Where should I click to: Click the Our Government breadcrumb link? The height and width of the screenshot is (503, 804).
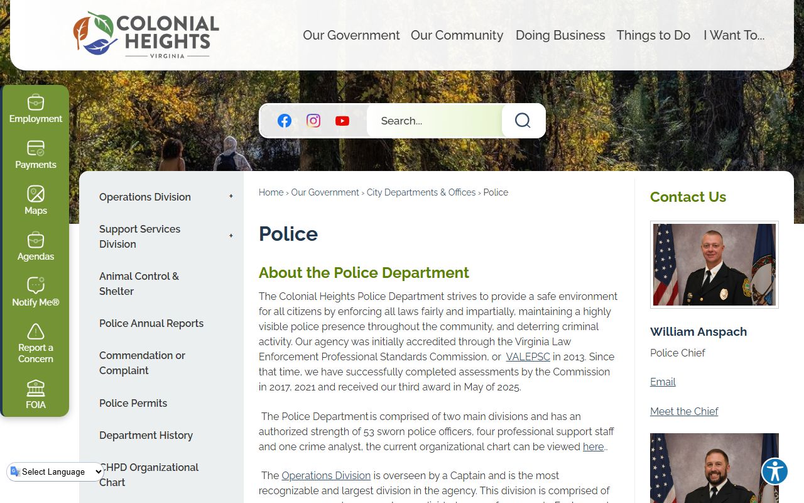click(325, 192)
